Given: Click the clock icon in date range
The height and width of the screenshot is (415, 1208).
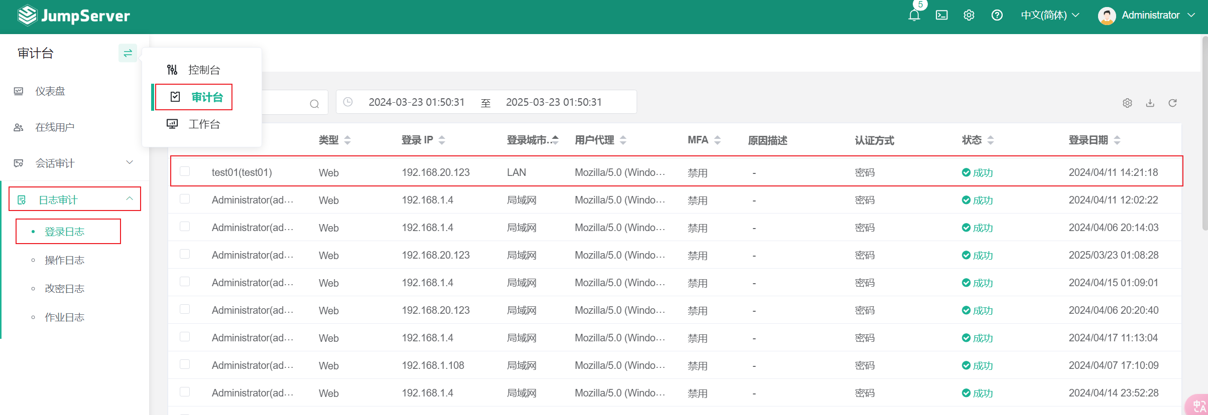Looking at the screenshot, I should tap(347, 102).
